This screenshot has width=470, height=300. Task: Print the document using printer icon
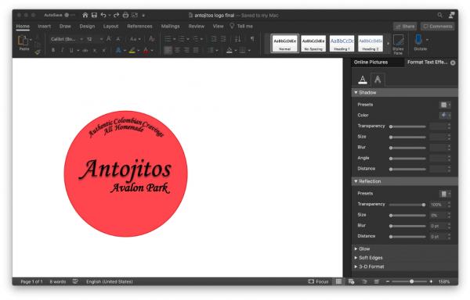pyautogui.click(x=125, y=15)
